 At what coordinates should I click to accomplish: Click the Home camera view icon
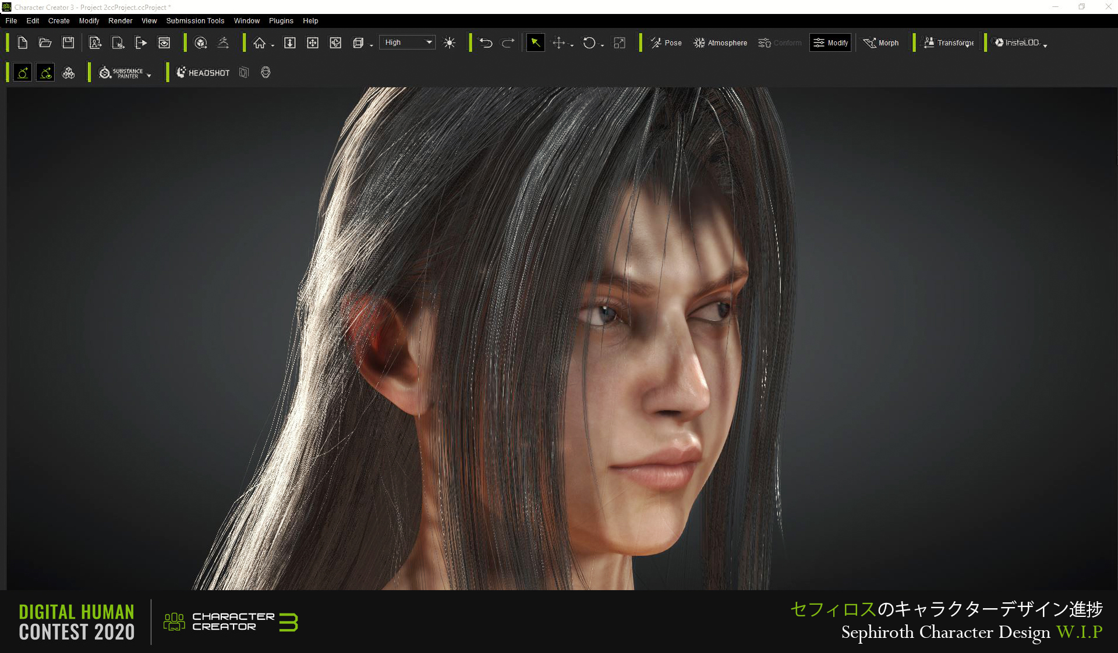coord(259,42)
